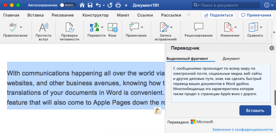Toggle the Автосохранение switch
Image resolution: width=276 pixels, height=133 pixels.
(x=68, y=5)
